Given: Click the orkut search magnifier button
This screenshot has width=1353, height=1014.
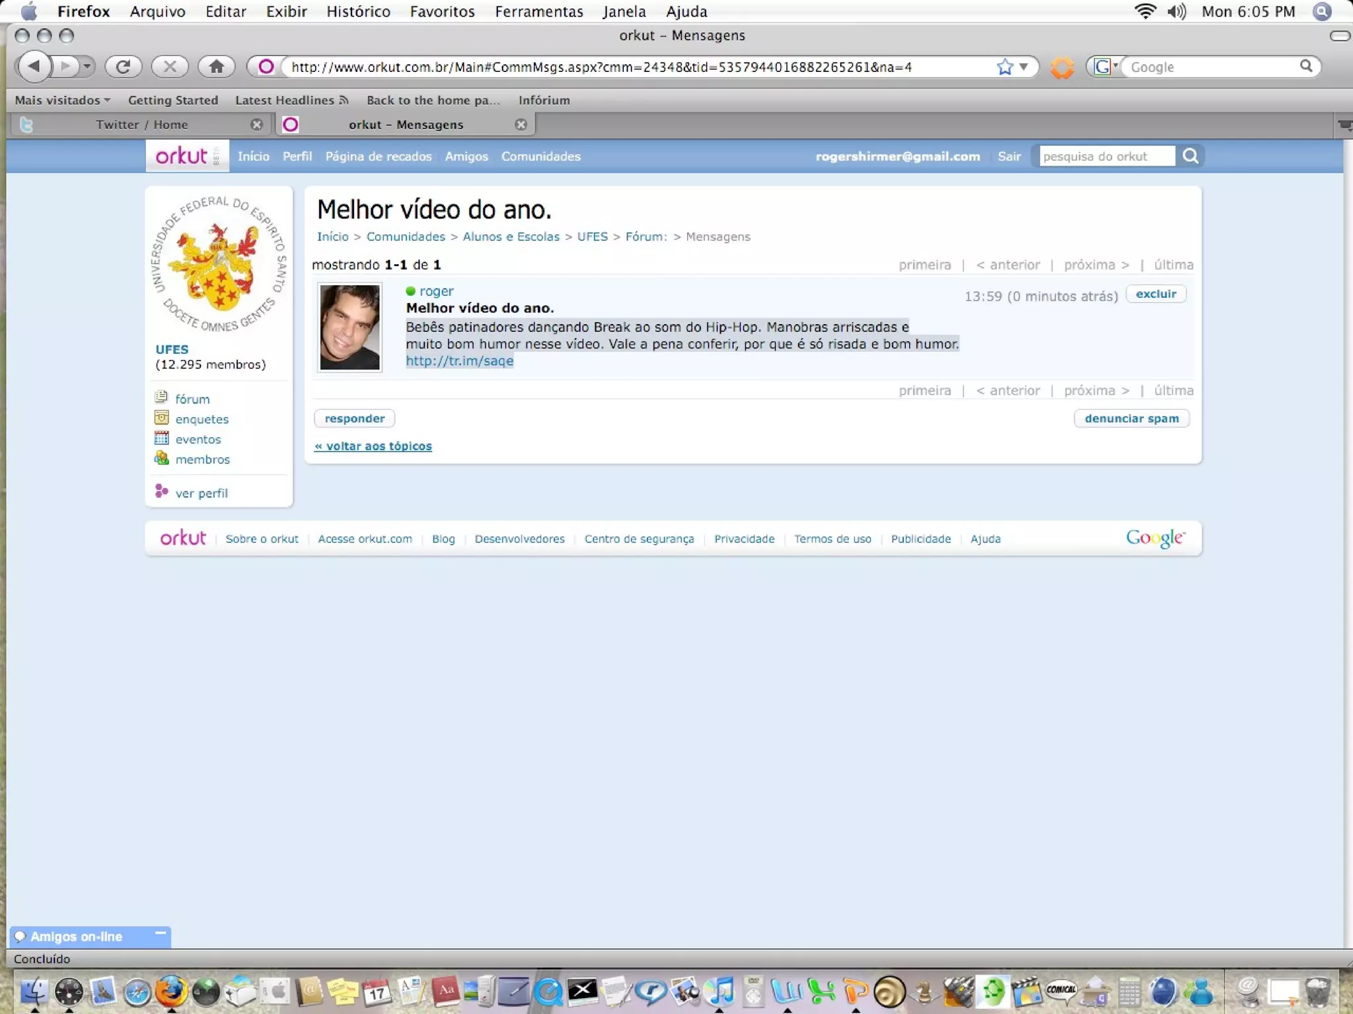Looking at the screenshot, I should point(1190,156).
